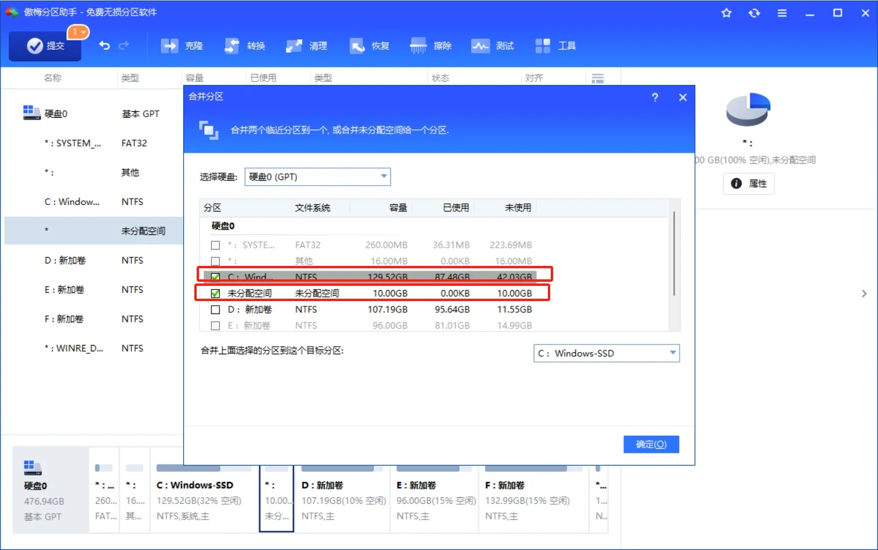Click the 未使用 column header in dialog

[x=518, y=208]
